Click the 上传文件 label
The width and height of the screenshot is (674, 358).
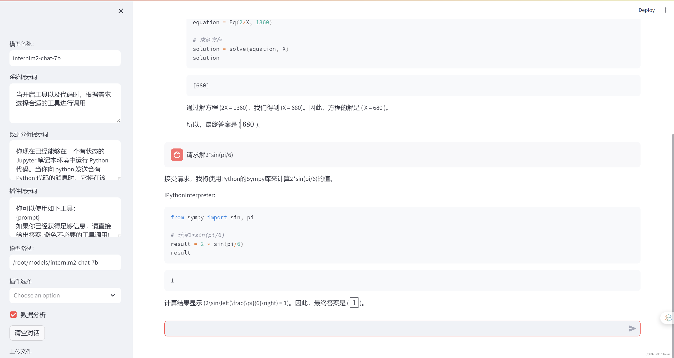click(x=21, y=351)
